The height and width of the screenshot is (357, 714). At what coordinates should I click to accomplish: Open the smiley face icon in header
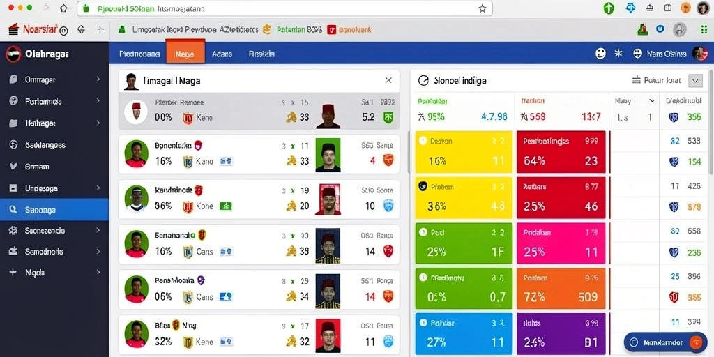coord(600,54)
